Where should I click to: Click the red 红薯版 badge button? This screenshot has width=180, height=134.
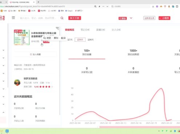[x=123, y=18]
